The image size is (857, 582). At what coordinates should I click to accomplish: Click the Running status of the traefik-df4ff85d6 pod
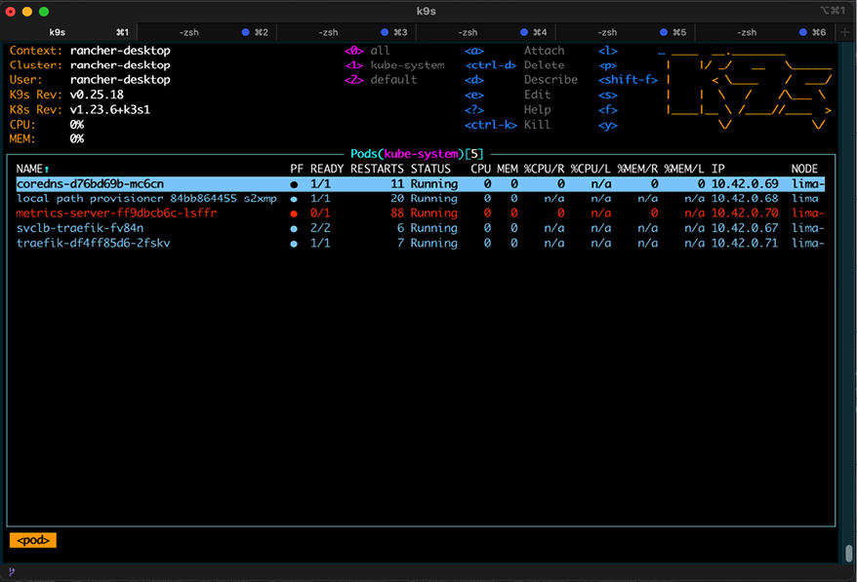coord(434,243)
